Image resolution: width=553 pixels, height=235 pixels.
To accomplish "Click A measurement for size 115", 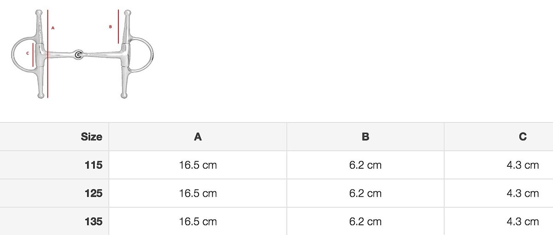I will [x=198, y=165].
